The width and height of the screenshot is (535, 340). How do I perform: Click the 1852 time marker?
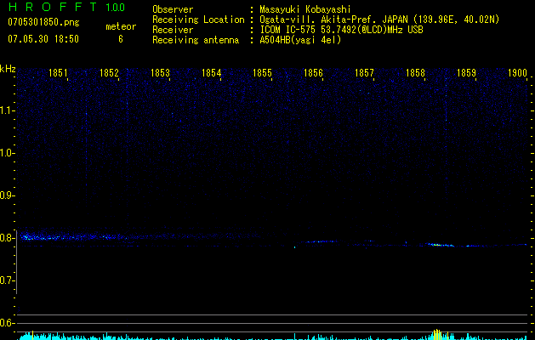click(109, 73)
